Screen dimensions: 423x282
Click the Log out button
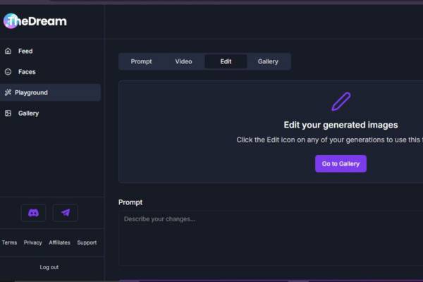(x=49, y=267)
